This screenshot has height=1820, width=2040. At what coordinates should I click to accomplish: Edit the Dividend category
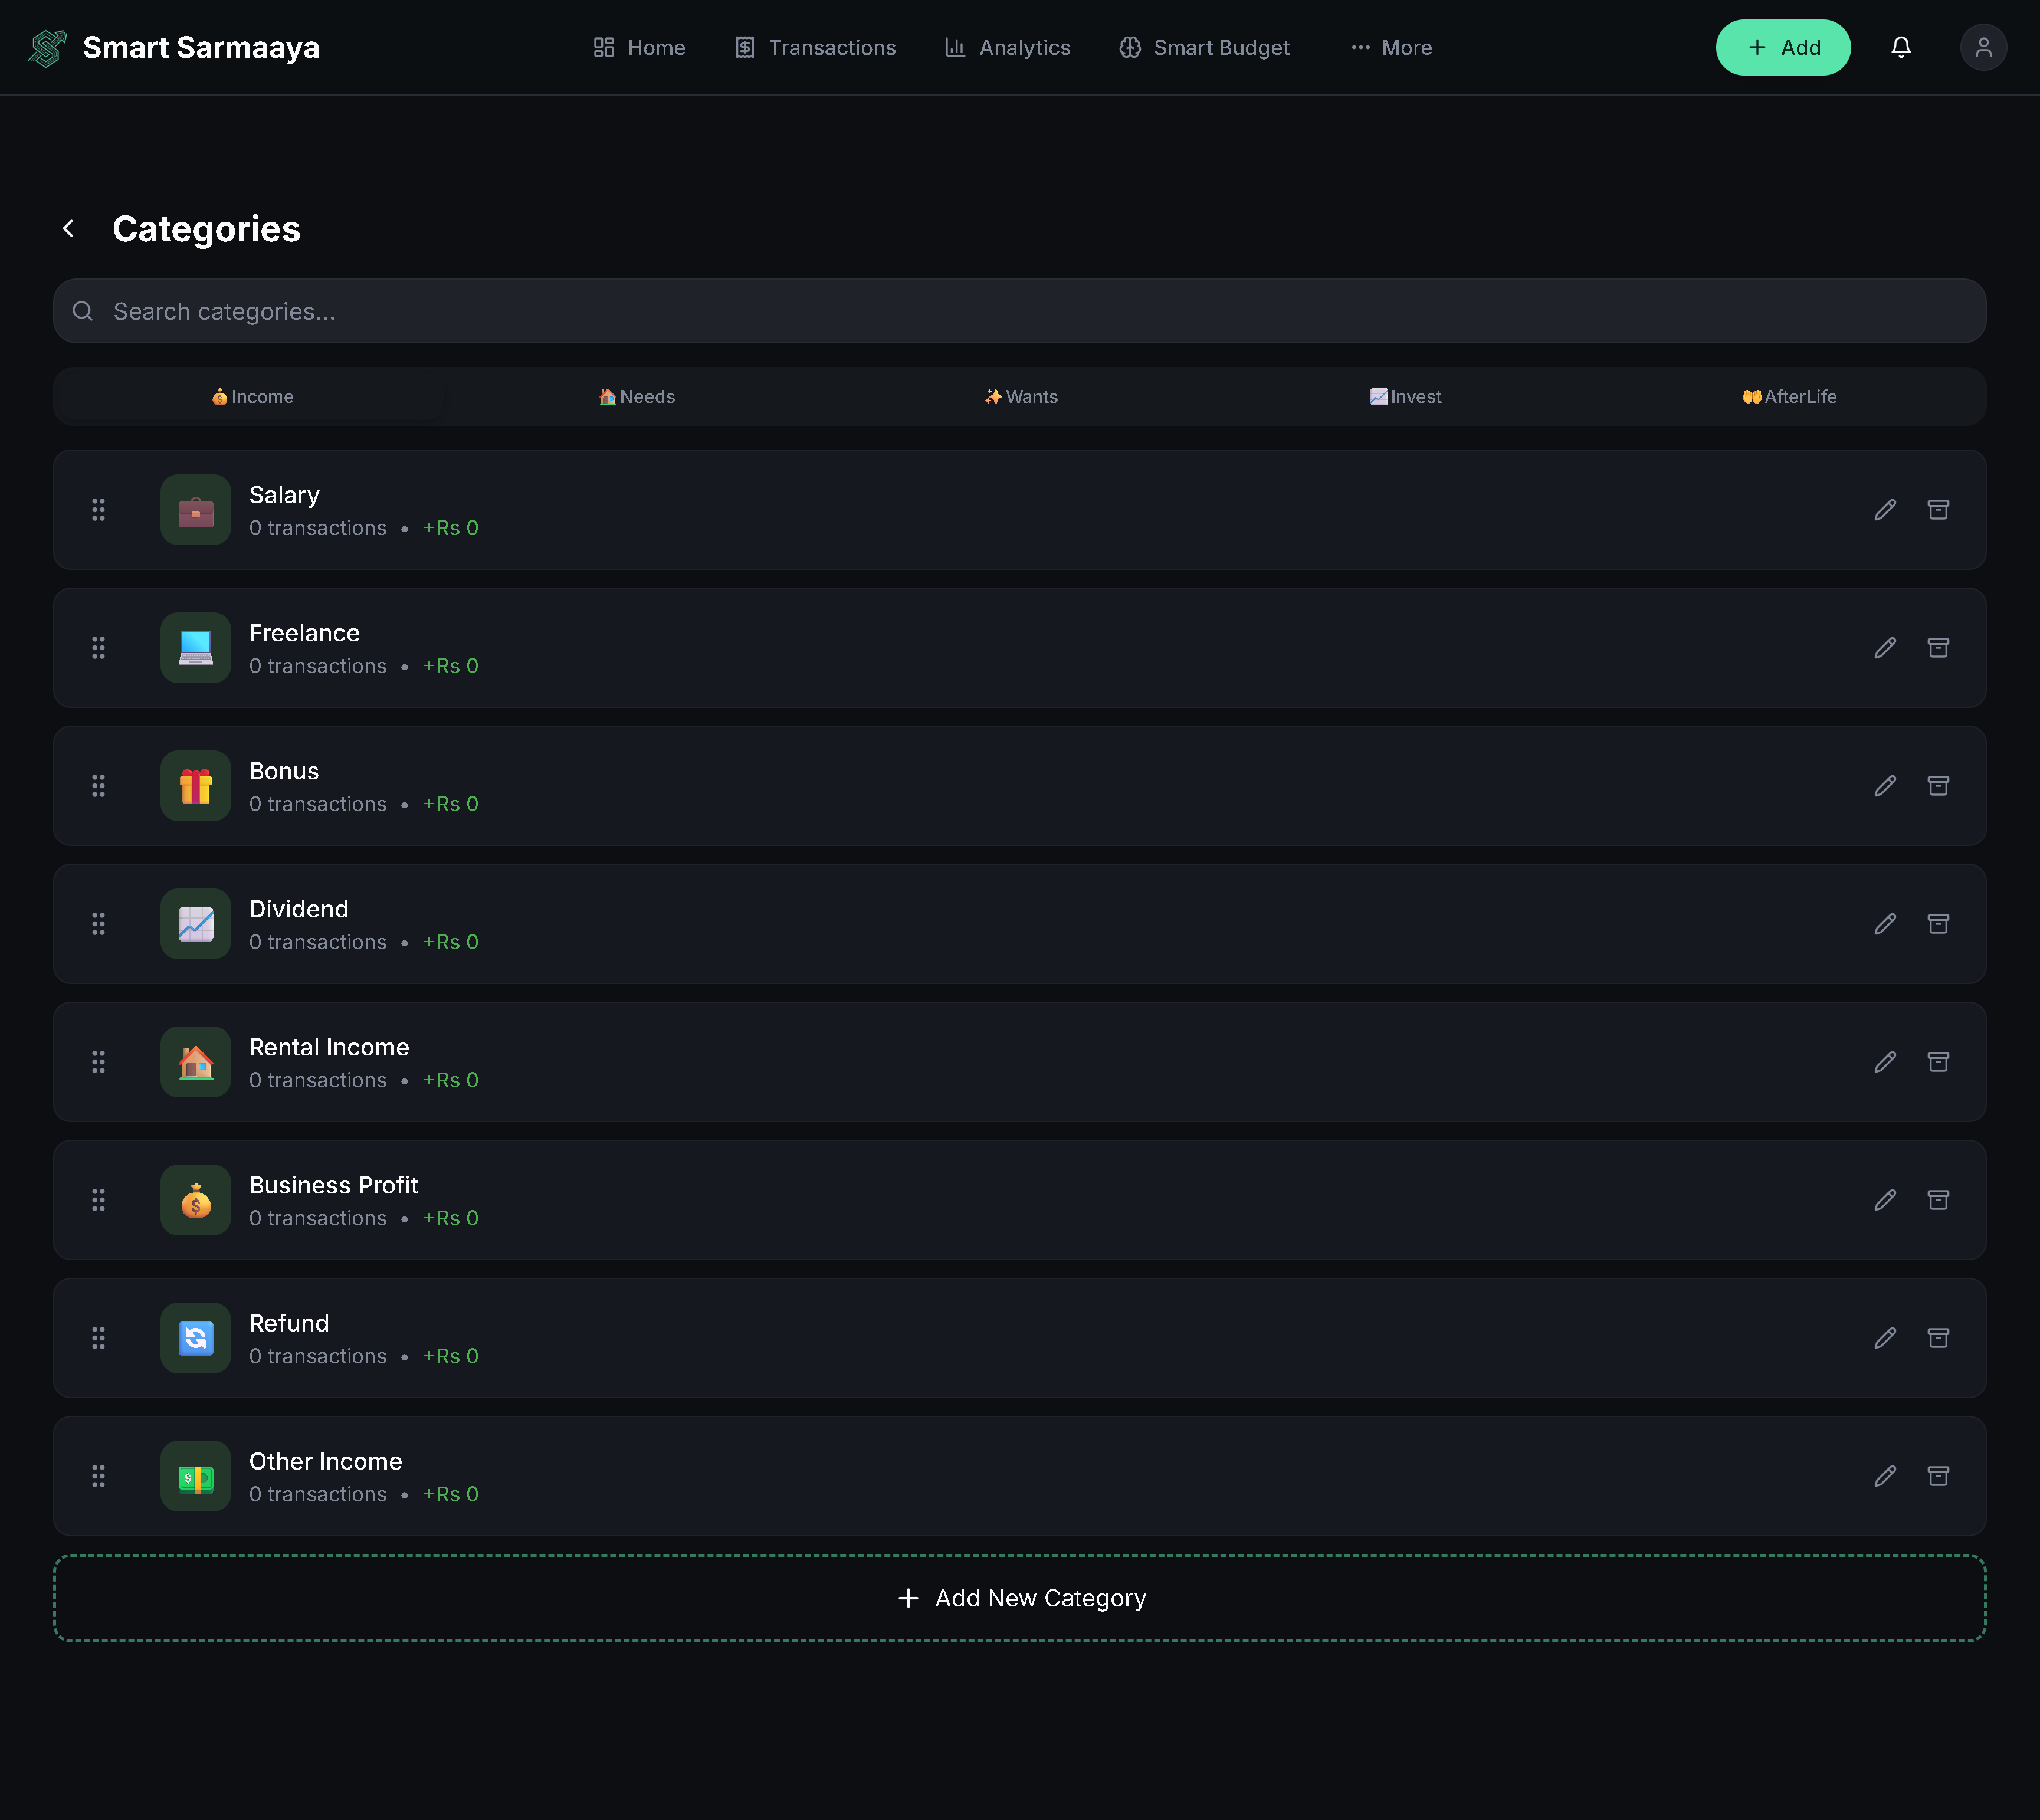[1884, 924]
